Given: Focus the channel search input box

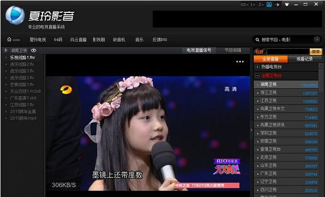Looking at the screenshot, I should [x=288, y=52].
